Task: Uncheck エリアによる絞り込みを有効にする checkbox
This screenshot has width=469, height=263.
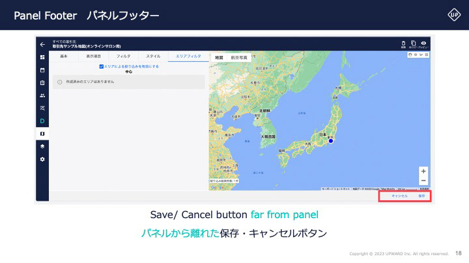Action: [102, 66]
